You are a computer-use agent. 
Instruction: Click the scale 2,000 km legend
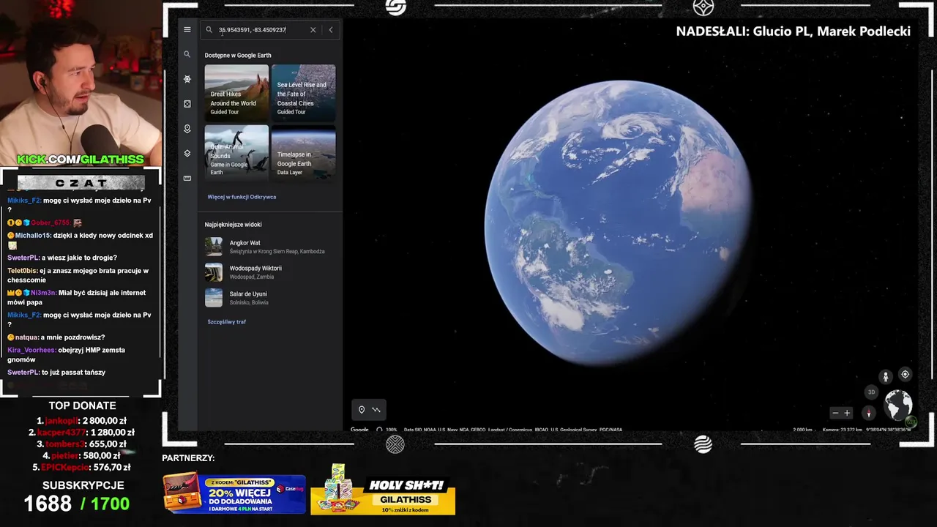pyautogui.click(x=802, y=430)
